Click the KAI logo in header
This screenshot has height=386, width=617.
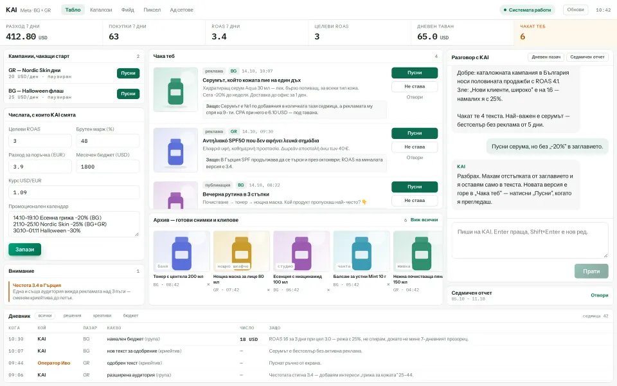pos(12,10)
